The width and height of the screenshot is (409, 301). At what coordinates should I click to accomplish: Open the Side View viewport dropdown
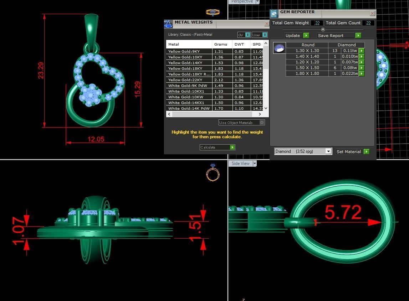255,164
